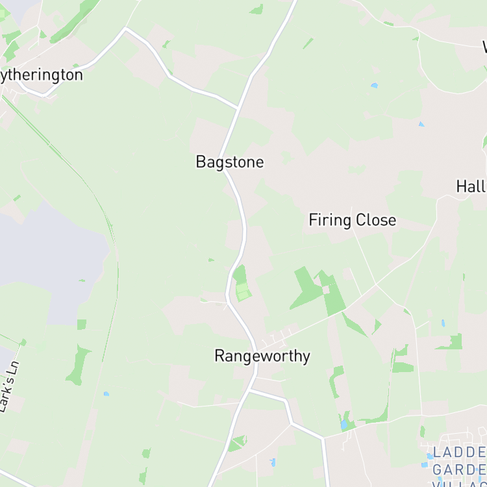Click the Bagstone place label
This screenshot has height=487, width=487.
230,162
